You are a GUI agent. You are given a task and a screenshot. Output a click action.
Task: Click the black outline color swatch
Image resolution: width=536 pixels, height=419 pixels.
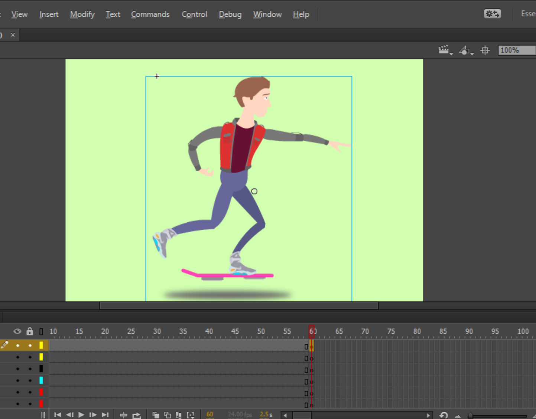coord(41,369)
